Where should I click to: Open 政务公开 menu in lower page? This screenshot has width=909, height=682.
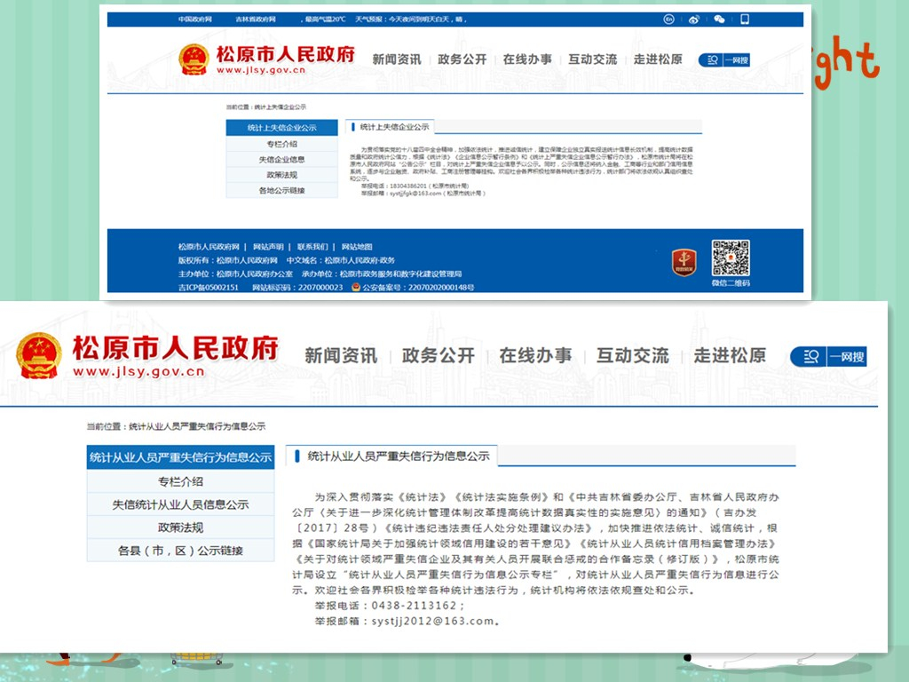click(439, 355)
